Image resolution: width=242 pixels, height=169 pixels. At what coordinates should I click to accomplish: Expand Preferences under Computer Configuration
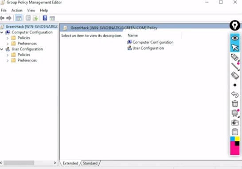tap(8, 43)
